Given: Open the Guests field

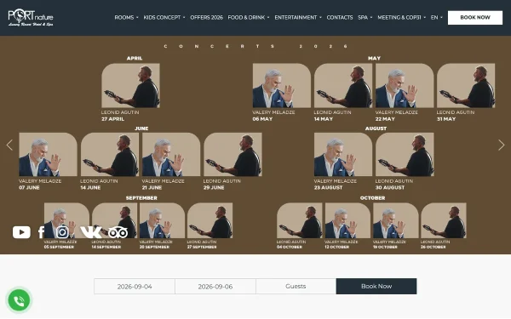Looking at the screenshot, I should (x=296, y=287).
